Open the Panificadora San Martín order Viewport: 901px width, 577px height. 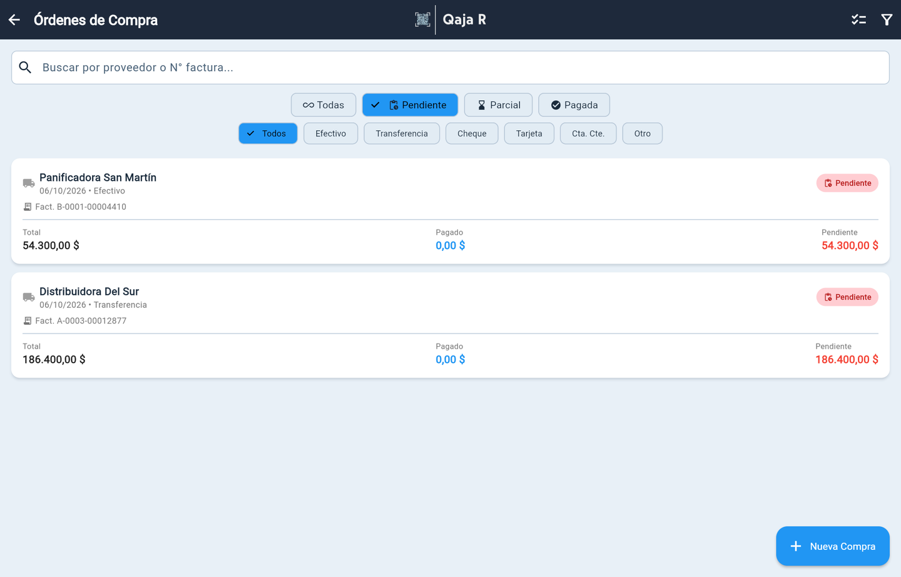coord(450,211)
